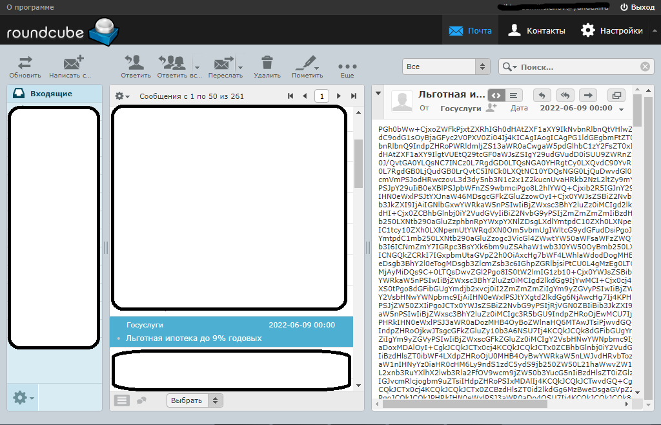Toggle threaded conversation view at list bottom

[141, 400]
